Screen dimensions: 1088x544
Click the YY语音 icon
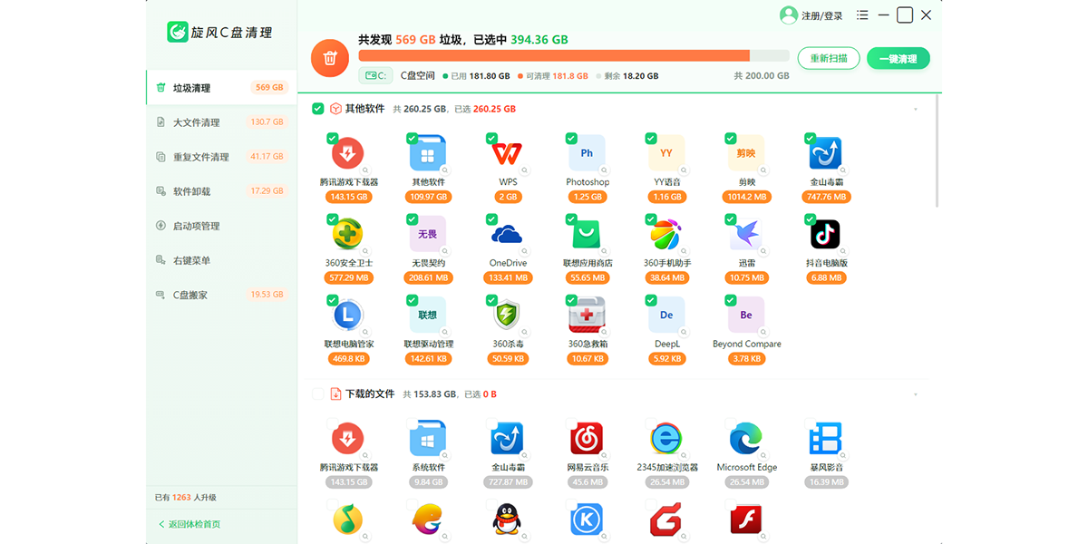pyautogui.click(x=666, y=153)
